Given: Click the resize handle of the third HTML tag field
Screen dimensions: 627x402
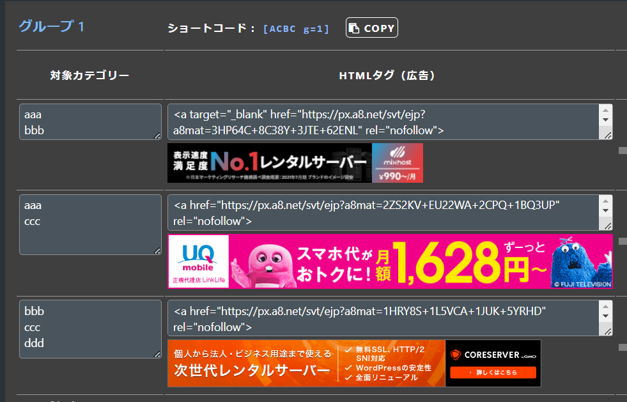Looking at the screenshot, I should [x=608, y=331].
